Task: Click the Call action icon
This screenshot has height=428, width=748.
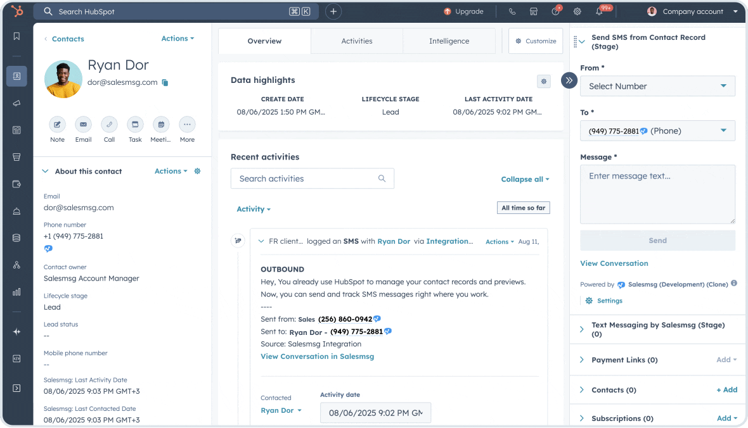Action: [x=109, y=124]
